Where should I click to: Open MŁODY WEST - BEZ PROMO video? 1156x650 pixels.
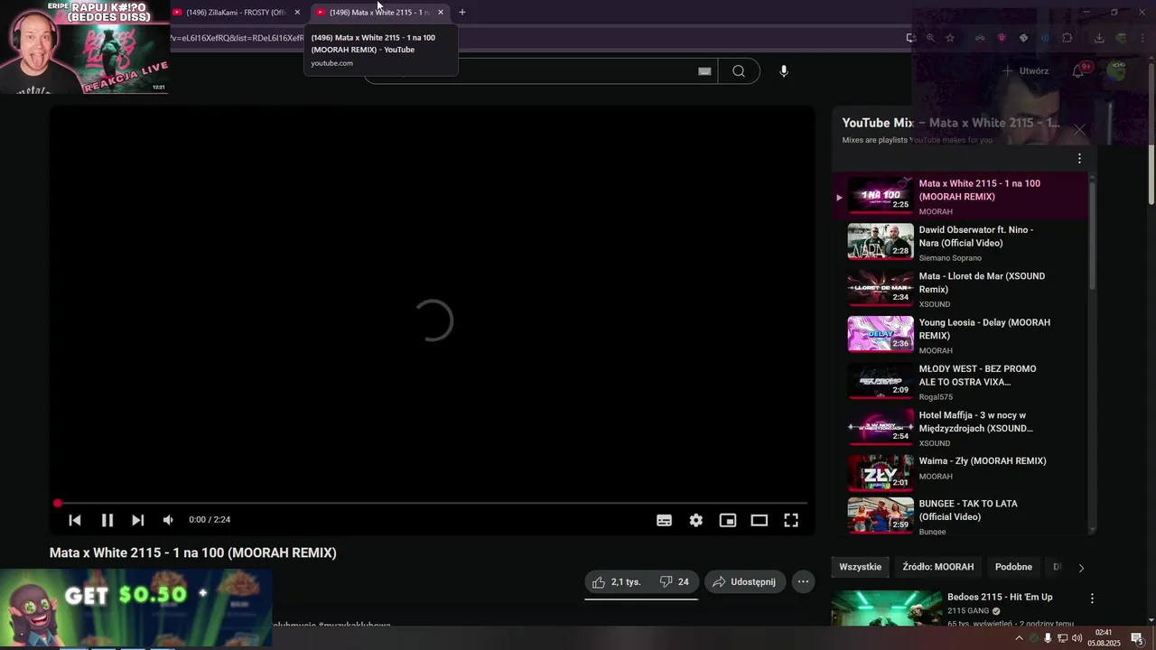pos(962,381)
